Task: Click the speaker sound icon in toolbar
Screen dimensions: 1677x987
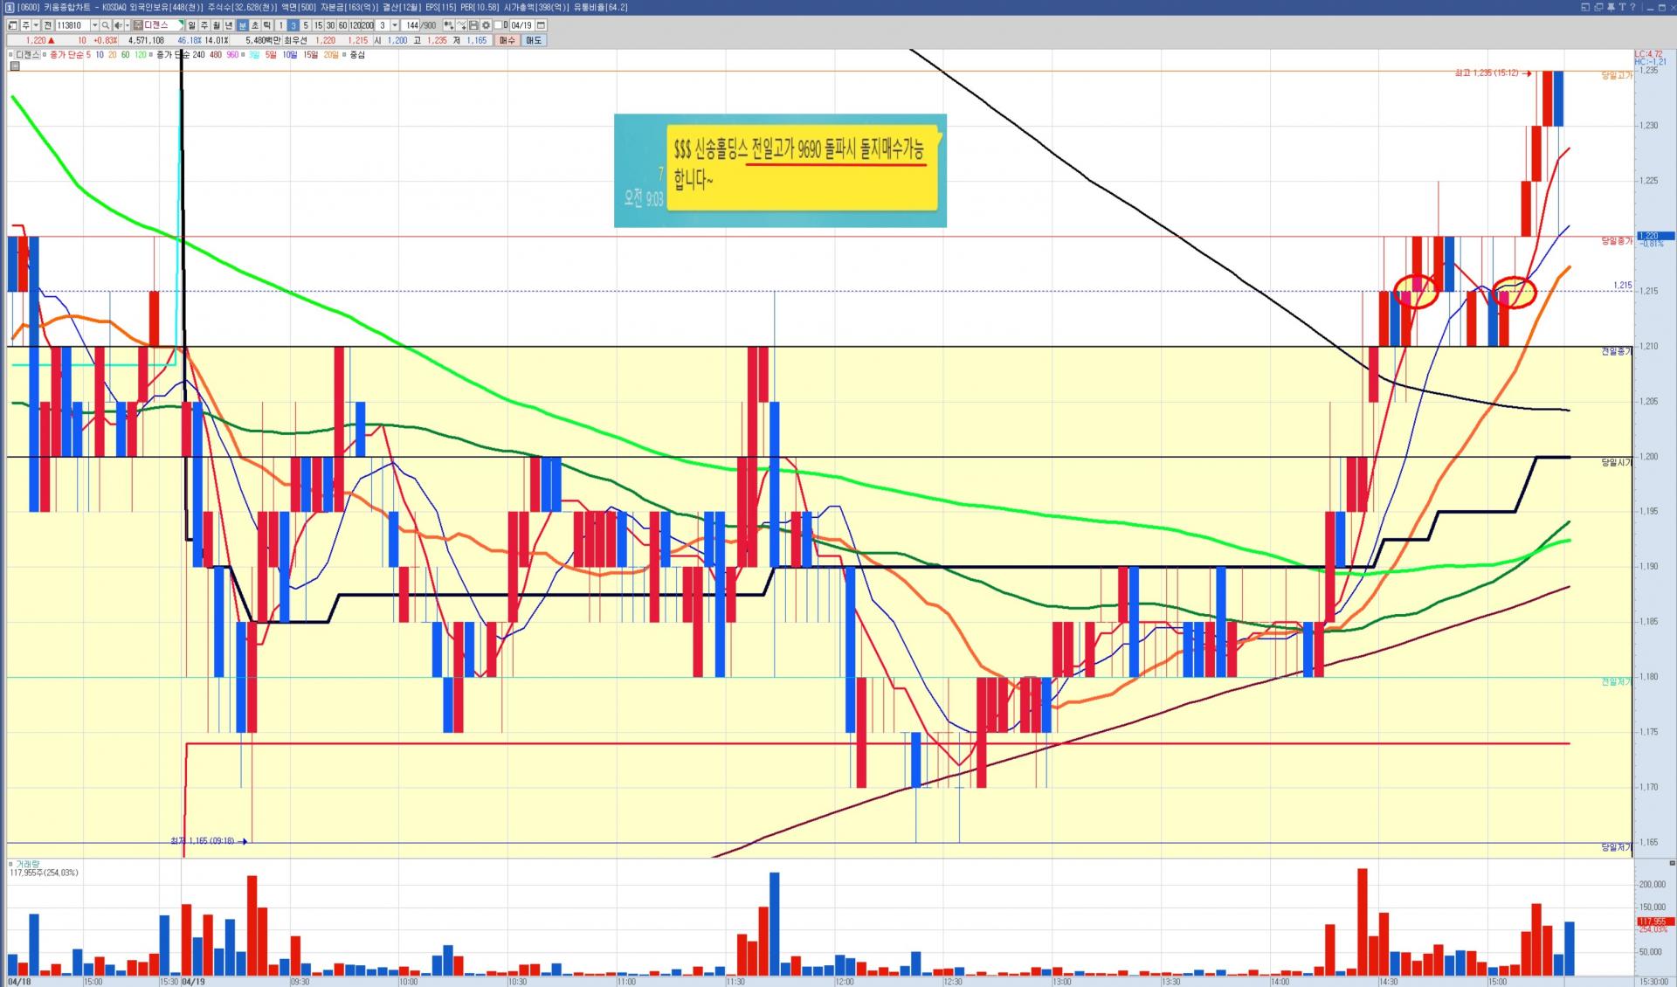Action: coord(118,25)
